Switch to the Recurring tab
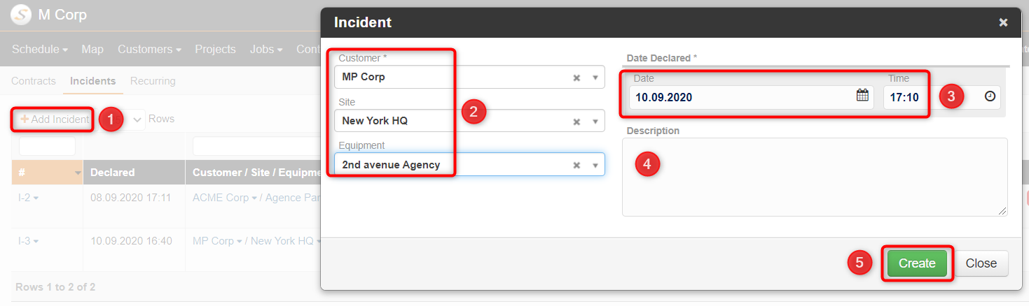The height and width of the screenshot is (306, 1029). (153, 81)
